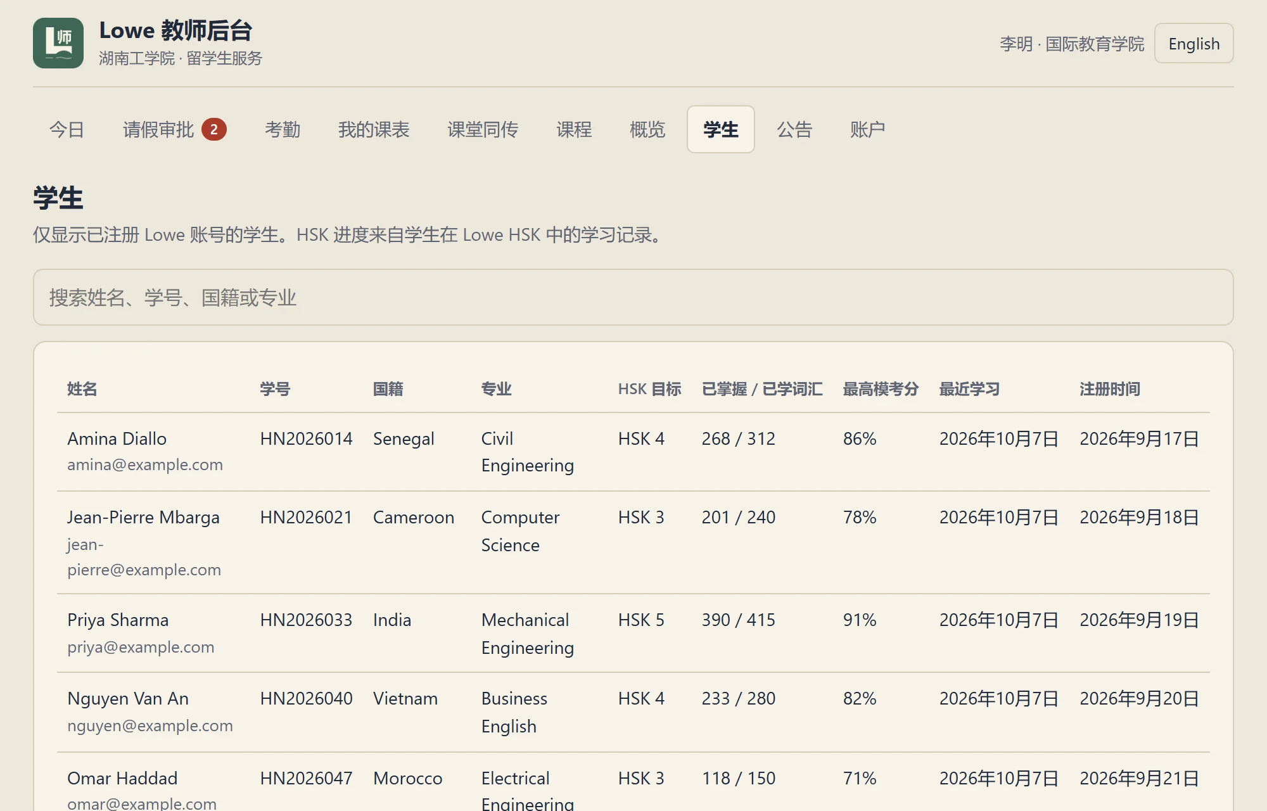Click email nguyen@example.com
Image resolution: width=1267 pixels, height=811 pixels.
tap(150, 725)
